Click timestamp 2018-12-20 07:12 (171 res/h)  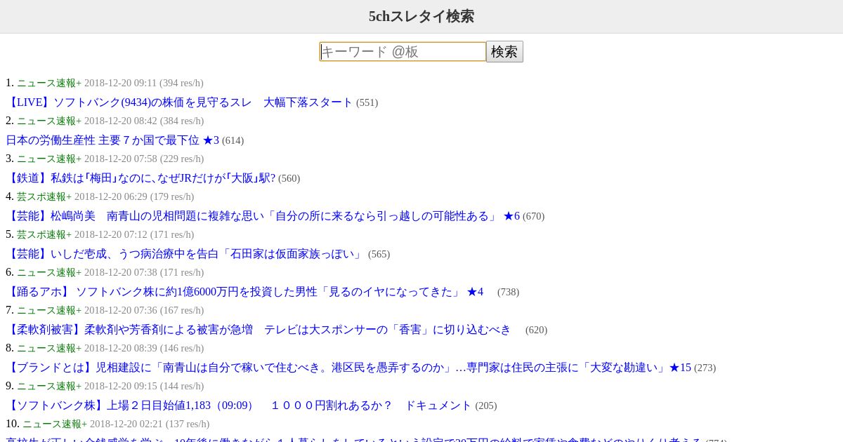(134, 234)
